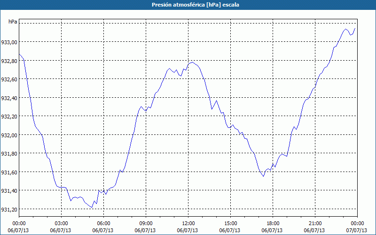Click the 03:00 time axis label
The image size is (376, 235).
[x=61, y=224]
